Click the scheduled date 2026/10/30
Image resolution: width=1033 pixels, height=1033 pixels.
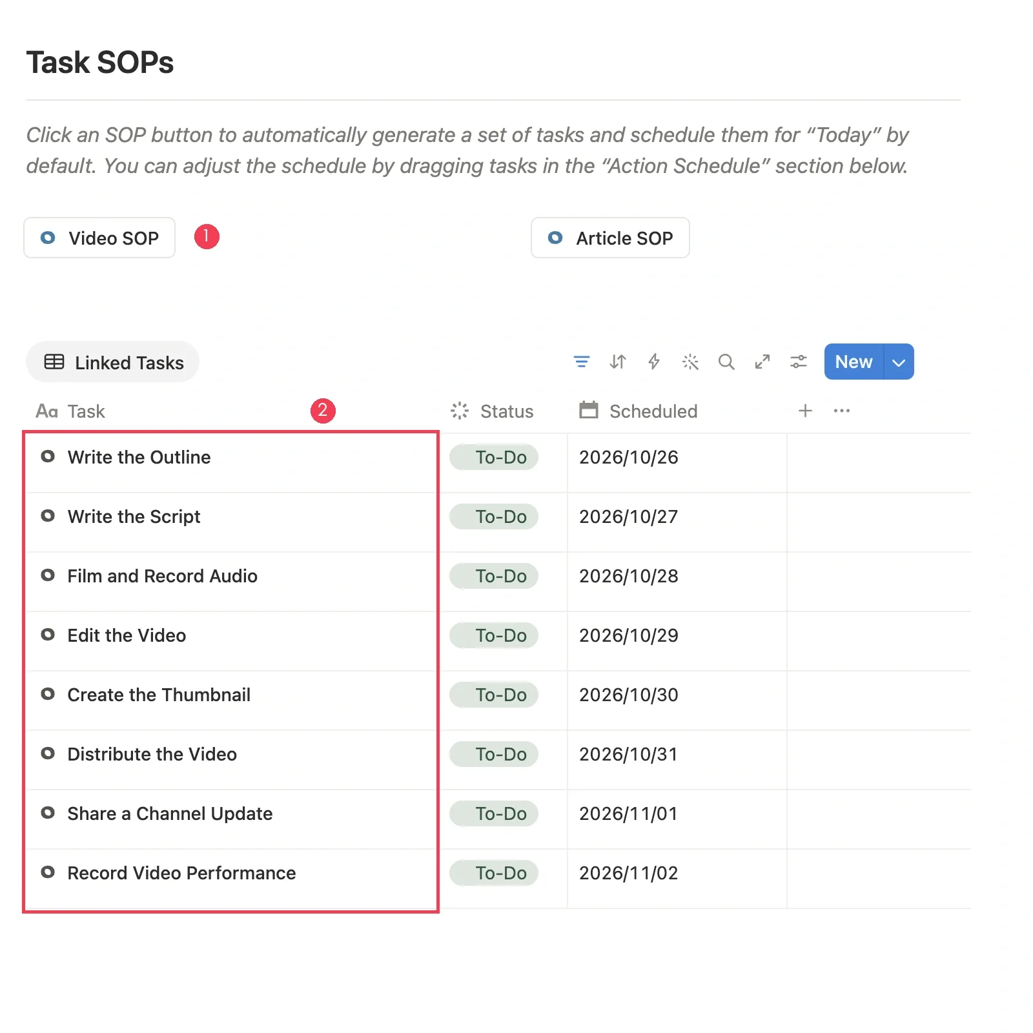coord(628,695)
